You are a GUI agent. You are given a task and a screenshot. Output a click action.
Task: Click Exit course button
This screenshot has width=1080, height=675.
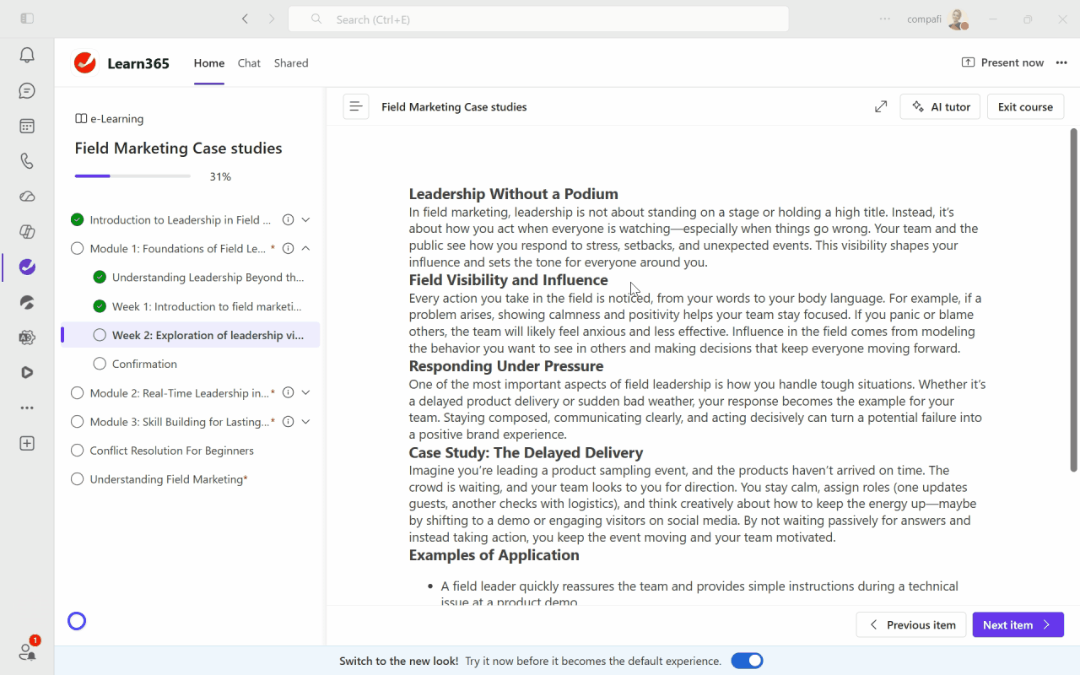[1025, 106]
